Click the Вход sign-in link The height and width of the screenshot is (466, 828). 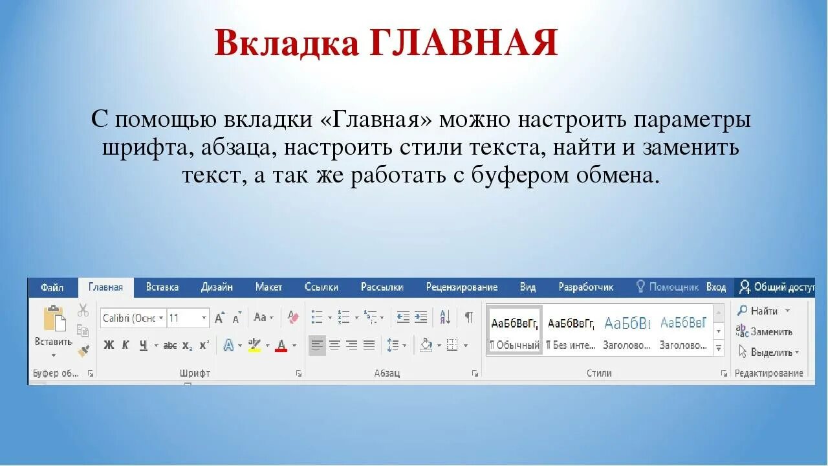click(716, 287)
